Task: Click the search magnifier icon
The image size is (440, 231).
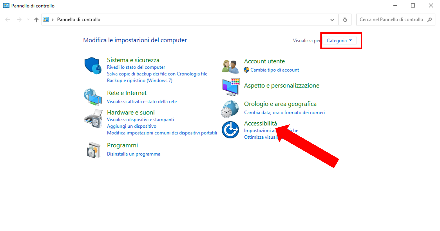Action: [x=429, y=20]
